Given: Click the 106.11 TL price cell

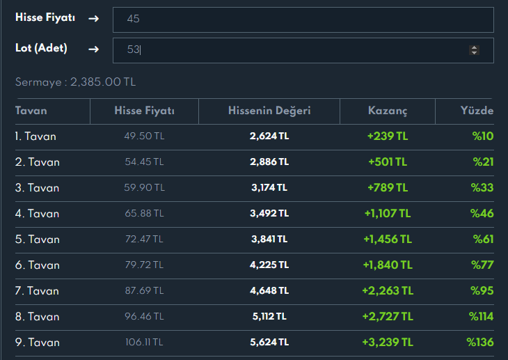Looking at the screenshot, I should [145, 342].
